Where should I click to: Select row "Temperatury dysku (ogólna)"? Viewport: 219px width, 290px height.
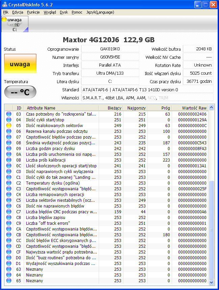coord(106,183)
